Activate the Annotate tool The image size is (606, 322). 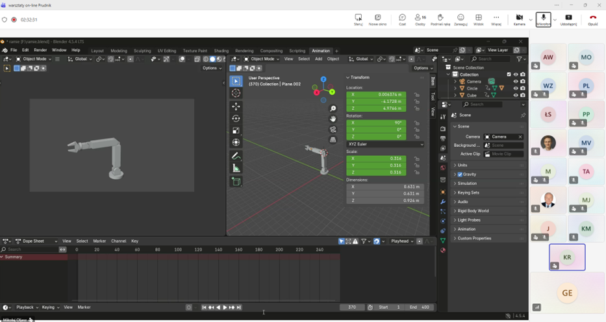(236, 156)
